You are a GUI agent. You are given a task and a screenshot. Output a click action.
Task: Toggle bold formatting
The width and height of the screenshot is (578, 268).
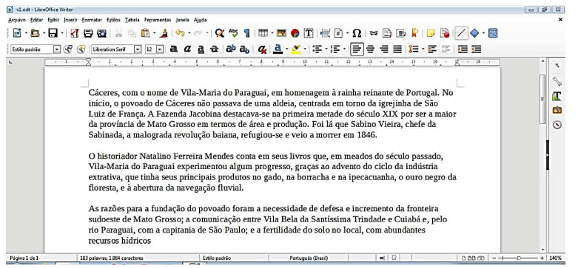tap(174, 49)
